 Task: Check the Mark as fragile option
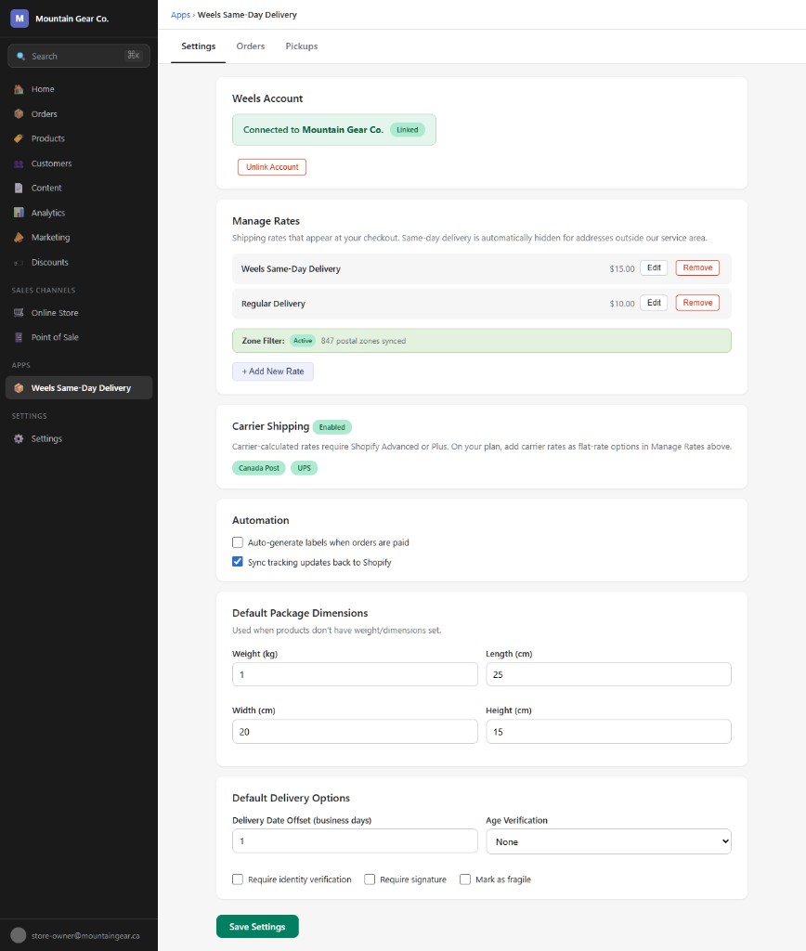pos(464,879)
